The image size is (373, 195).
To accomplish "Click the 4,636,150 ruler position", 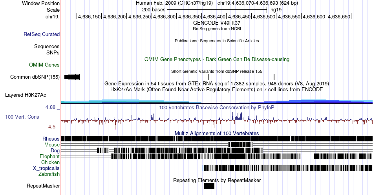I will click(90, 16).
